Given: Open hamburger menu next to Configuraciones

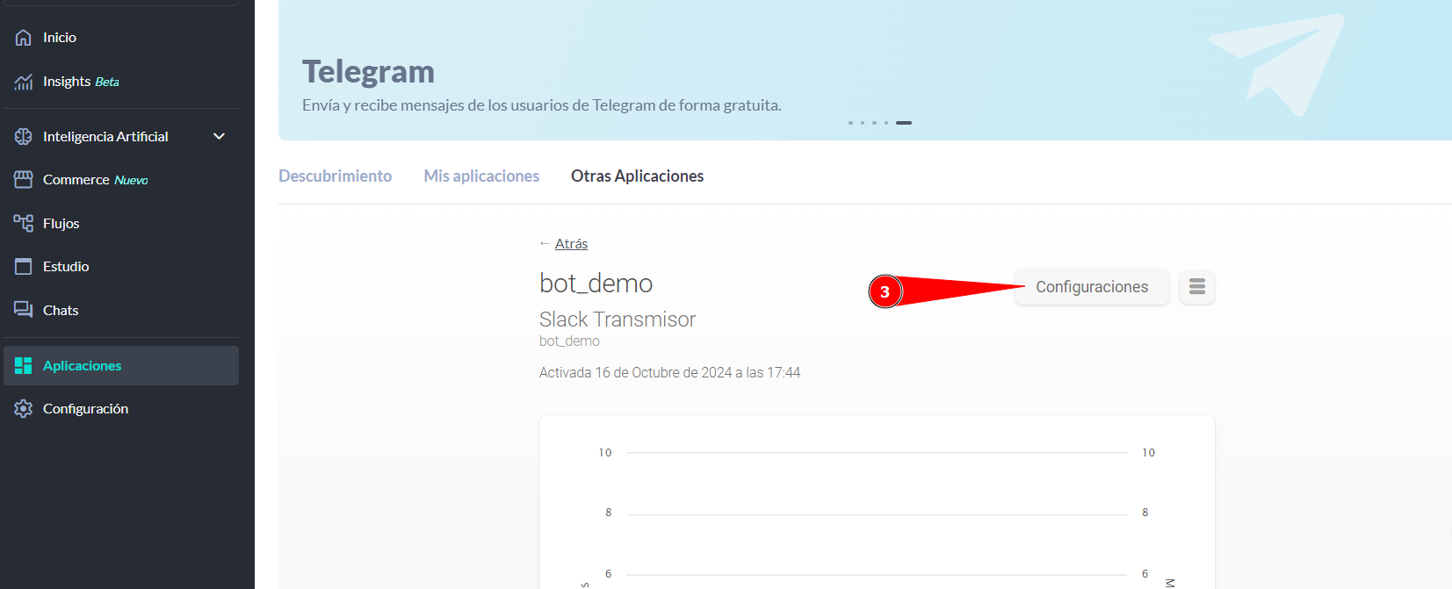Looking at the screenshot, I should 1196,287.
